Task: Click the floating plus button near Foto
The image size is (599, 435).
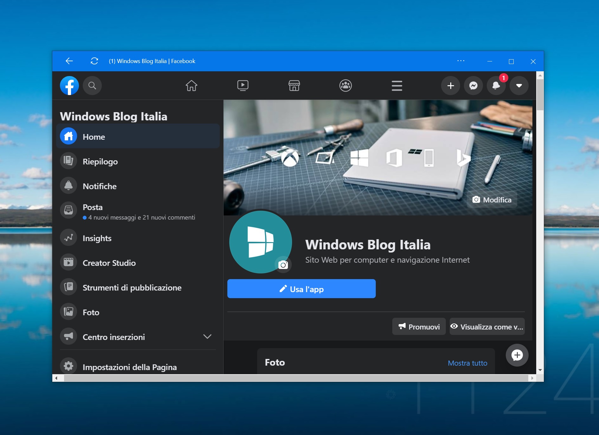Action: (517, 355)
